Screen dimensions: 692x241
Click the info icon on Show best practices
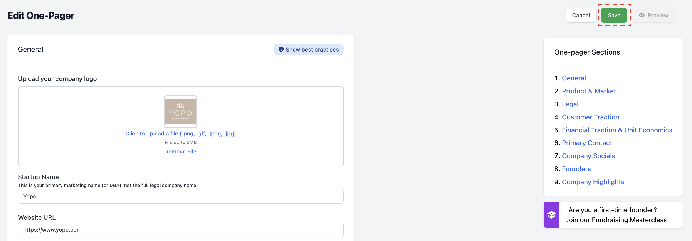[280, 49]
